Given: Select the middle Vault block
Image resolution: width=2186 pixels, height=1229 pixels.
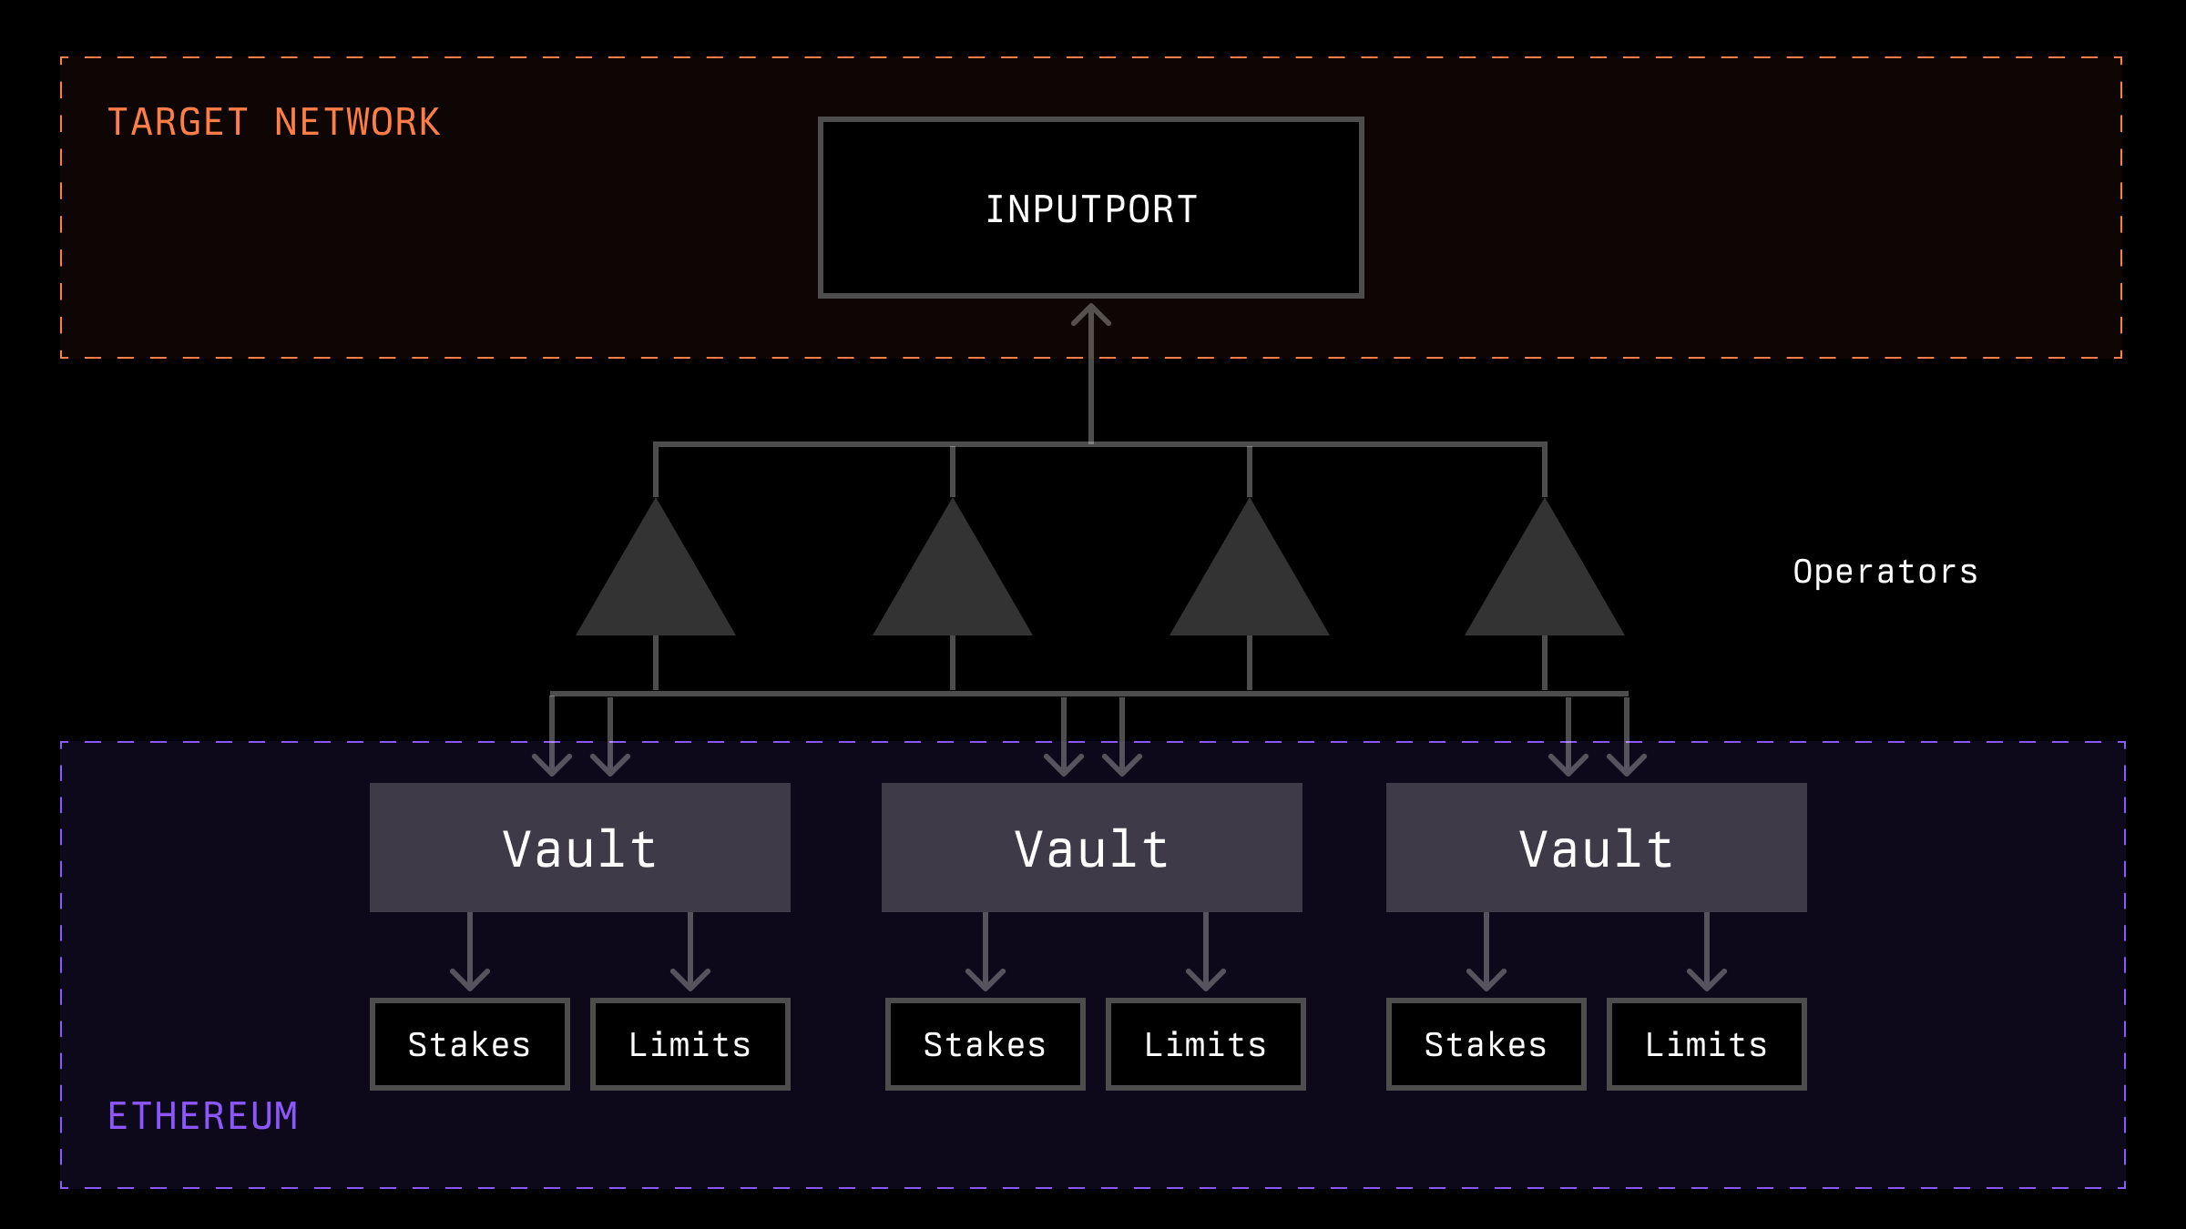Looking at the screenshot, I should tap(1091, 848).
